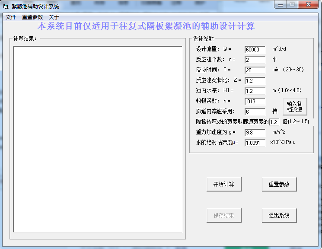Minimize the 絮凝池辅助设计系统 window

tap(281, 5)
